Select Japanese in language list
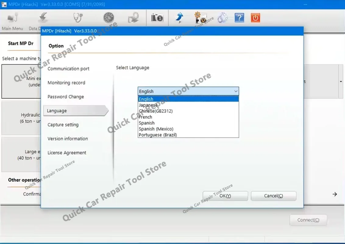Image resolution: width=345 pixels, height=244 pixels. pyautogui.click(x=188, y=105)
